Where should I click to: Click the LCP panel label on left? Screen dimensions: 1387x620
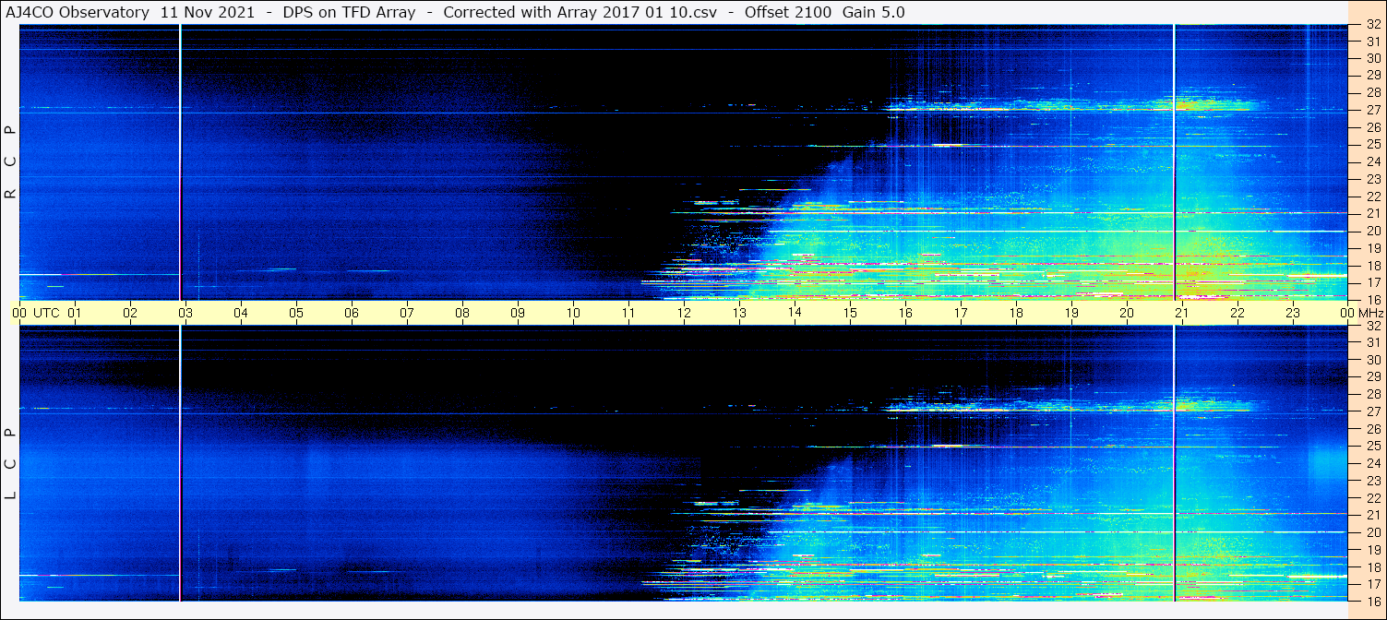point(10,464)
